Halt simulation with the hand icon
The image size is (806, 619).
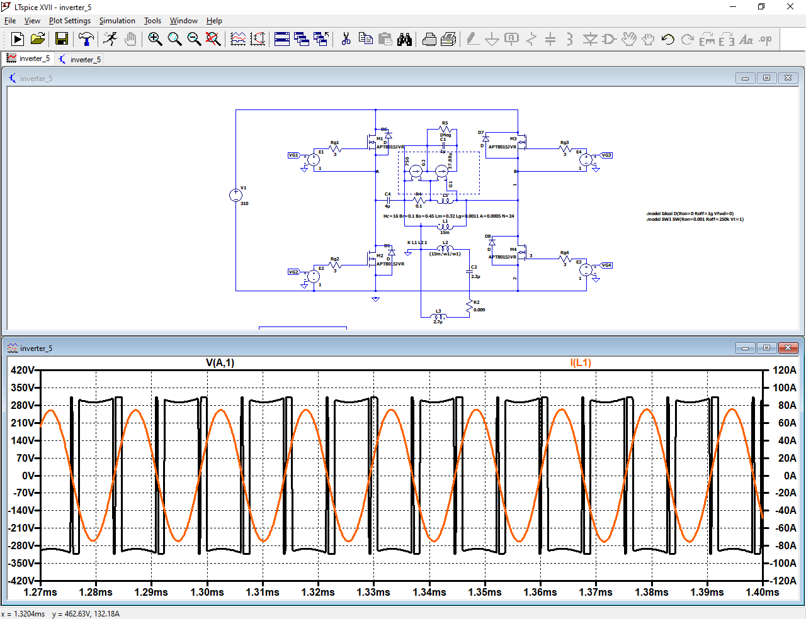(x=130, y=39)
